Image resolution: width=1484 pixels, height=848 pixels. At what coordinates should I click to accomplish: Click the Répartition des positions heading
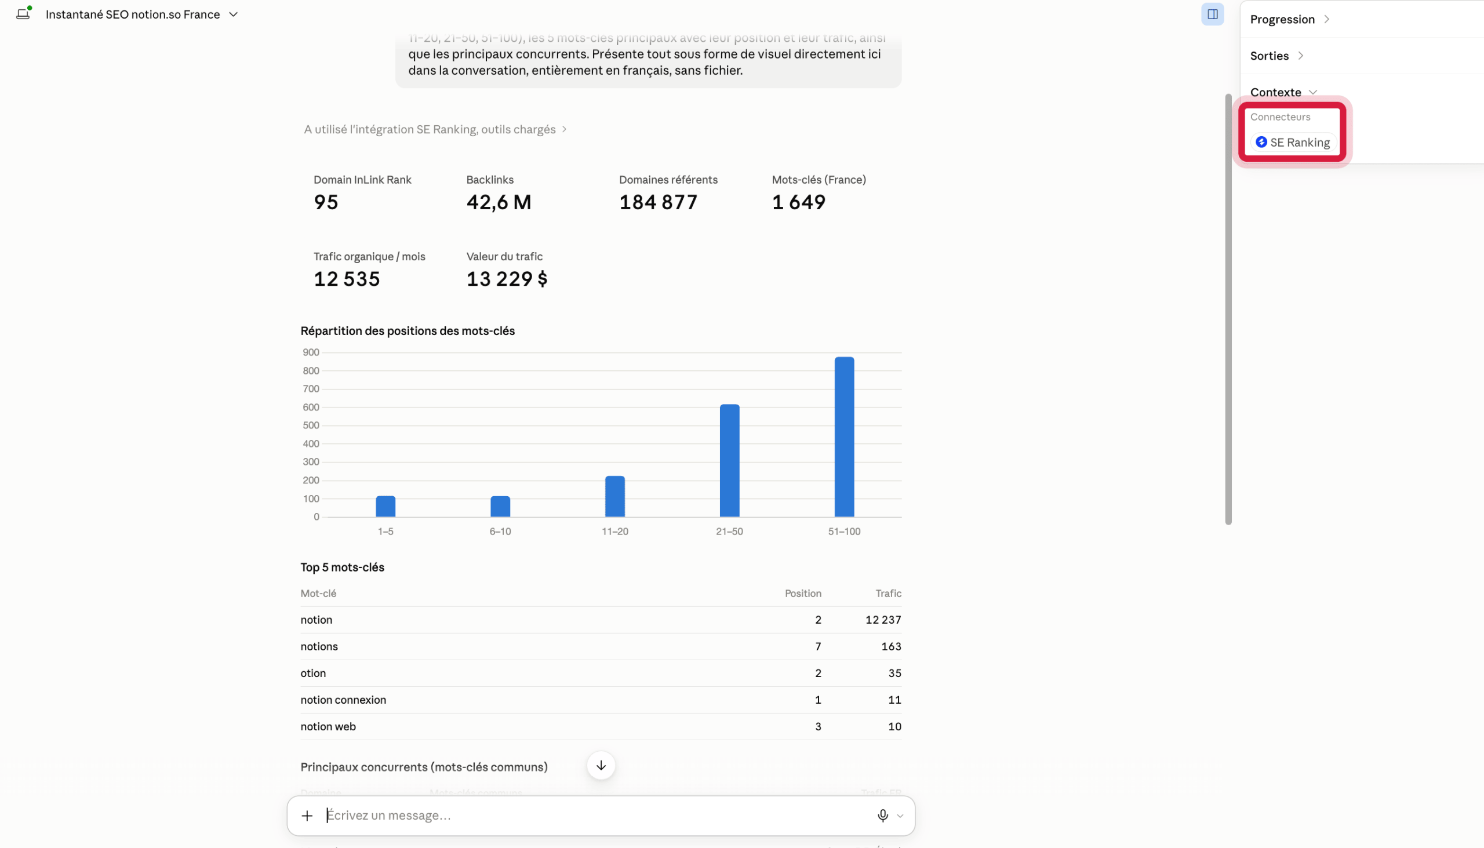(408, 331)
